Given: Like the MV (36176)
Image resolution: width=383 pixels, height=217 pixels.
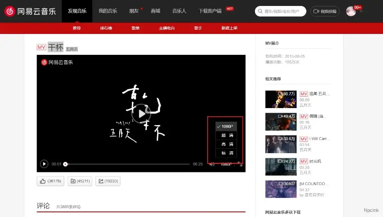Looking at the screenshot, I should (51, 181).
